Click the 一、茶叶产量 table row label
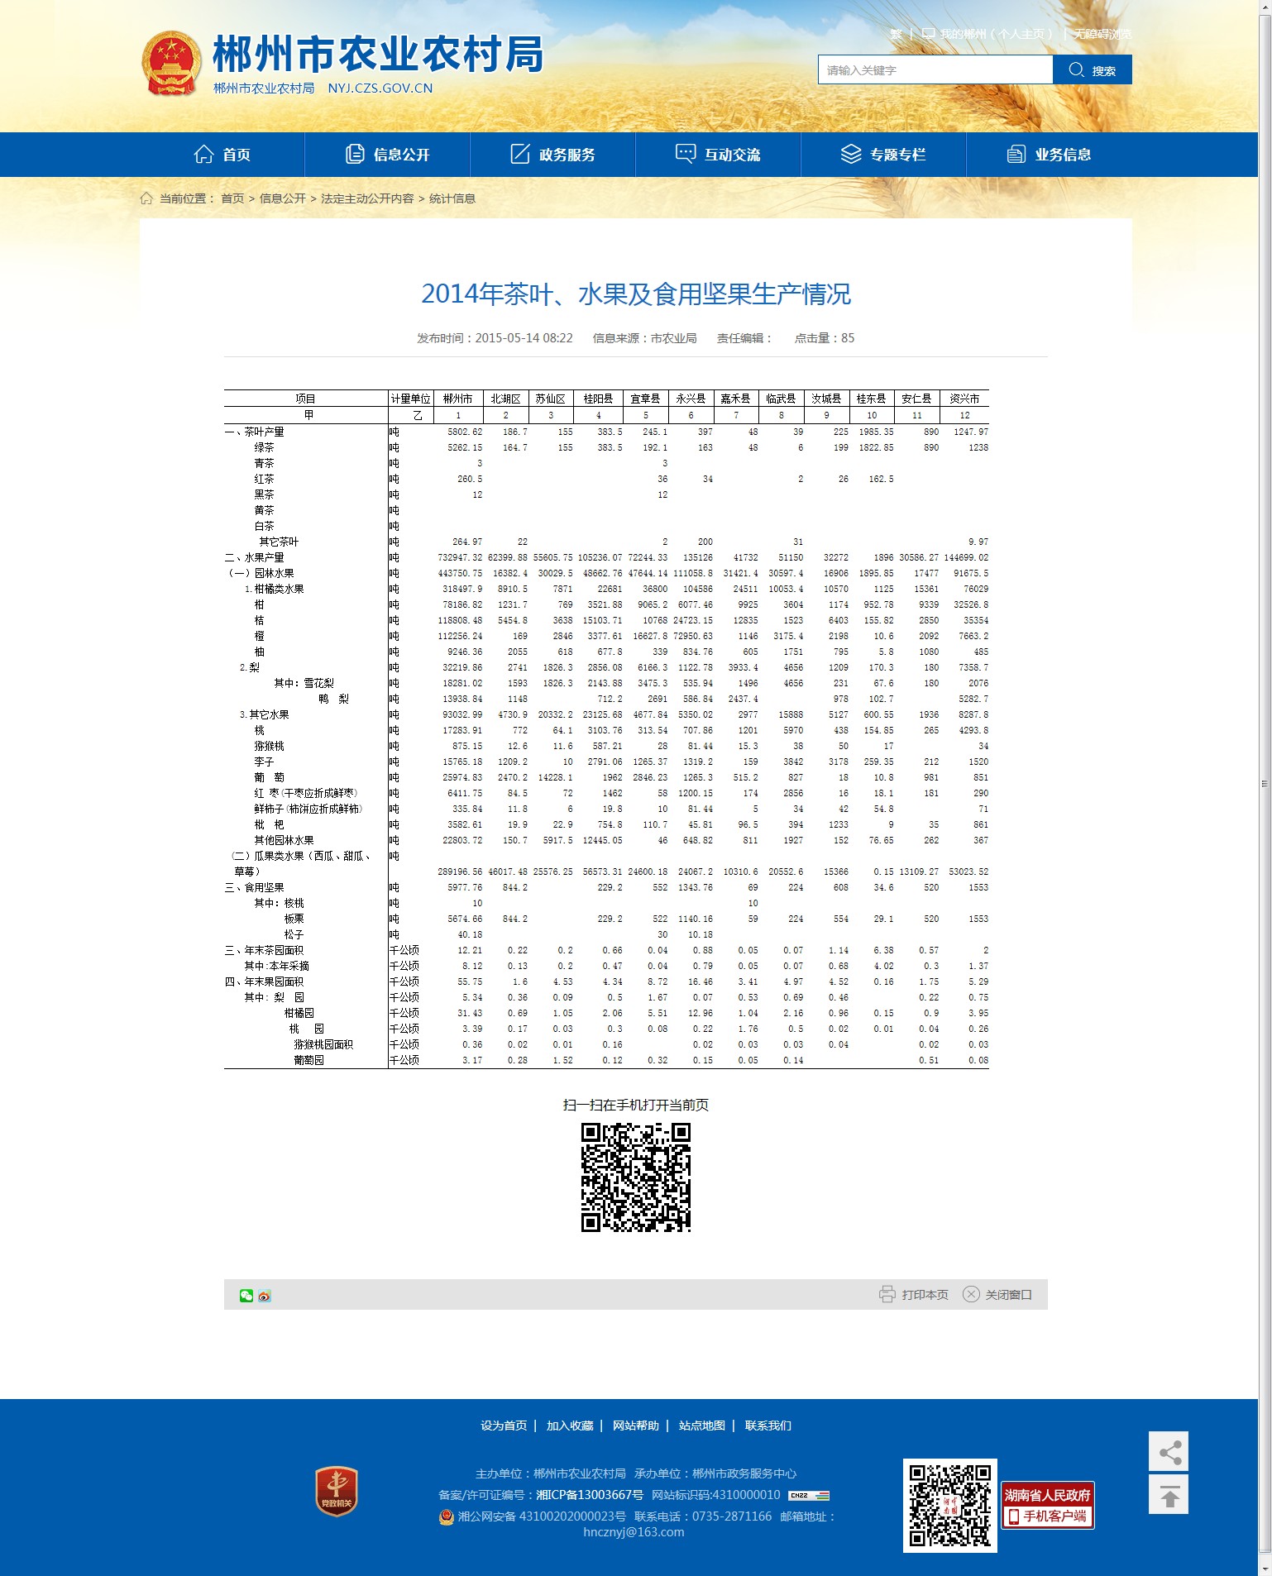The width and height of the screenshot is (1272, 1576). (254, 432)
